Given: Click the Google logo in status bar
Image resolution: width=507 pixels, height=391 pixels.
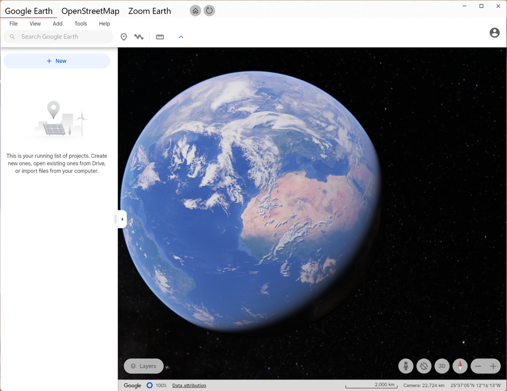Looking at the screenshot, I should 132,386.
